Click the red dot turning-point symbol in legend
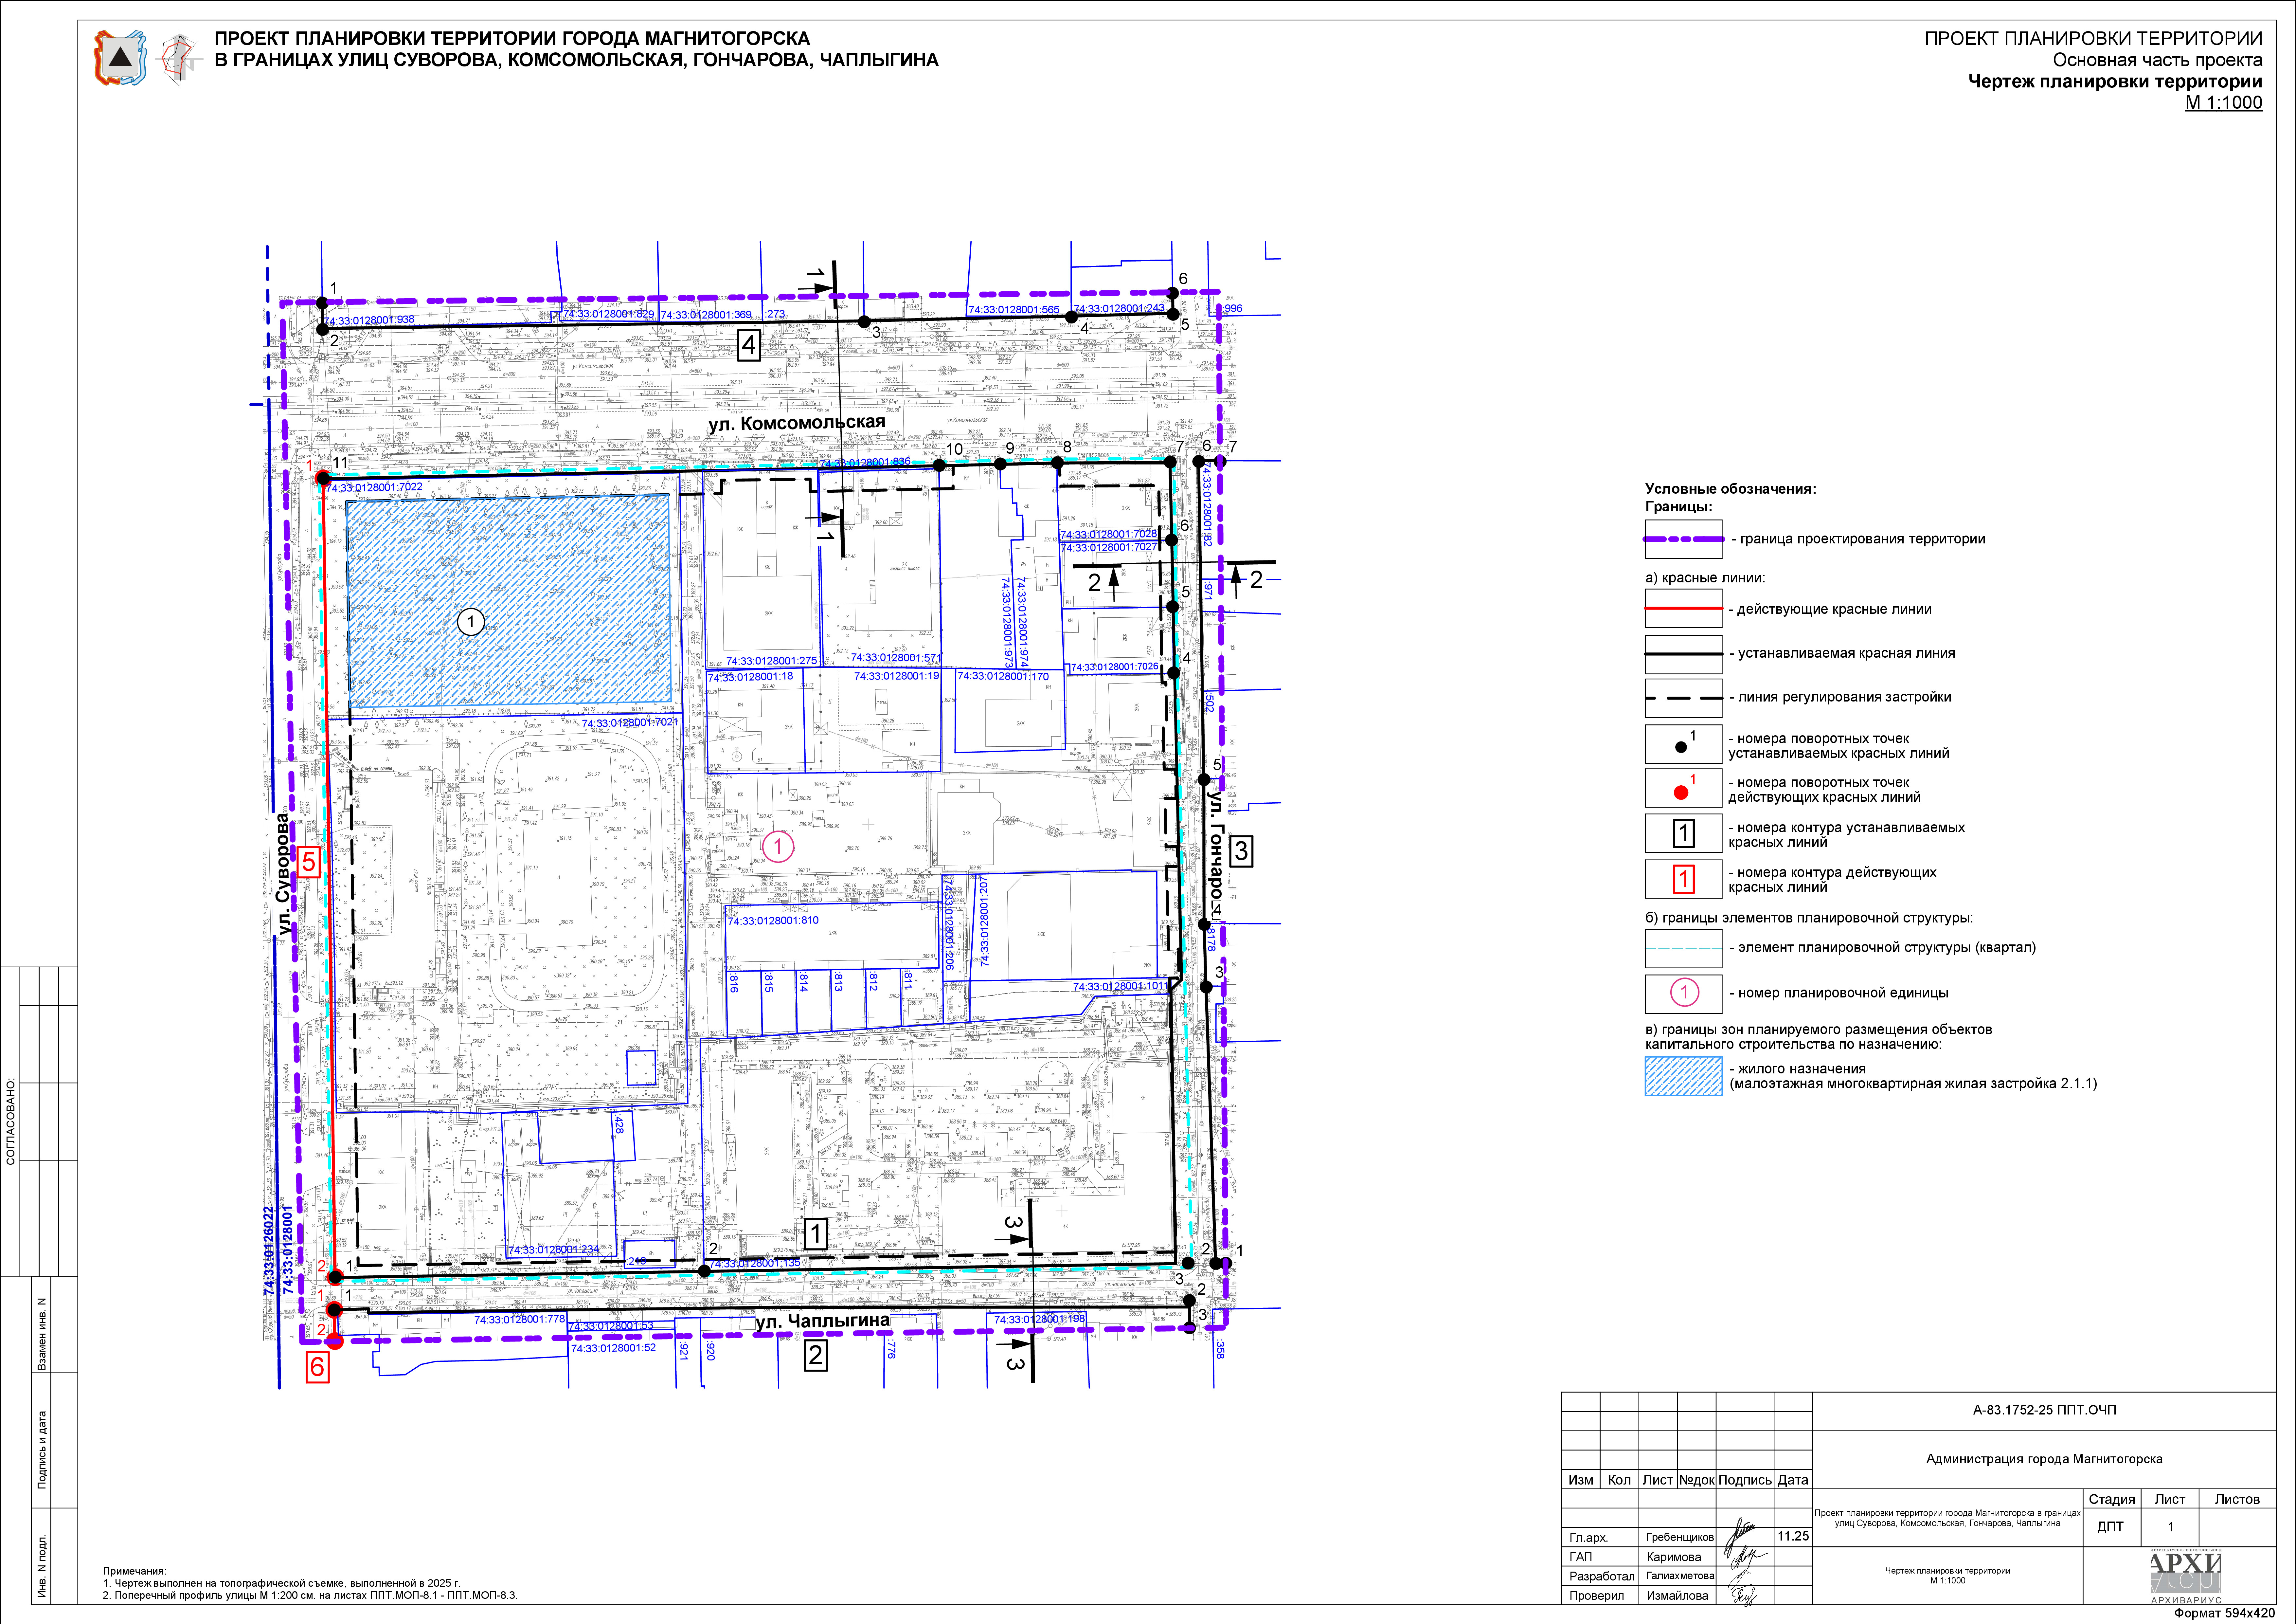This screenshot has width=2296, height=1624. (x=1681, y=793)
